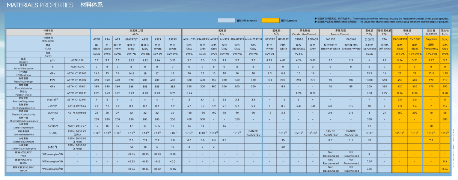Click the HPM999 material column header
458x180 pixels.
pyautogui.click(x=283, y=39)
